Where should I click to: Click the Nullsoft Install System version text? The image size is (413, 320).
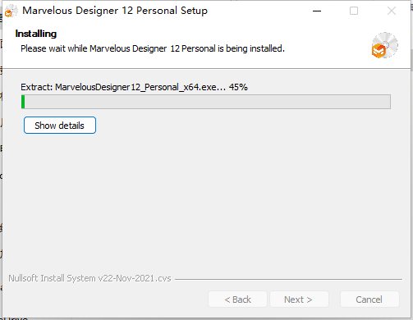click(x=89, y=278)
